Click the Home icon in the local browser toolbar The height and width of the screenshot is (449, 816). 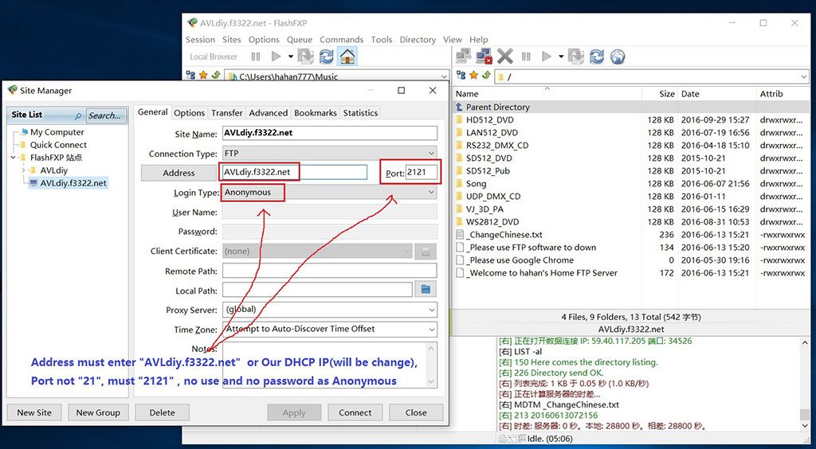pos(347,56)
